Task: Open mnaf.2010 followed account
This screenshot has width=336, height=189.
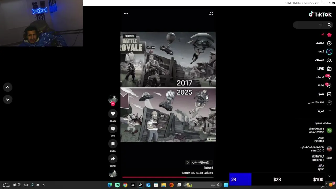Action: (316, 149)
